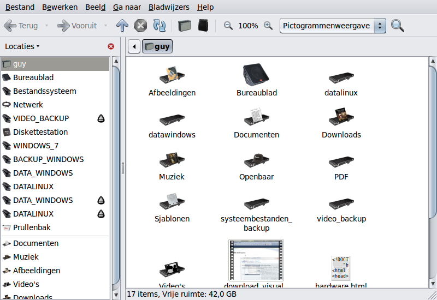The width and height of the screenshot is (437, 300).
Task: Expand the Locaties sidebar selector
Action: (x=22, y=46)
